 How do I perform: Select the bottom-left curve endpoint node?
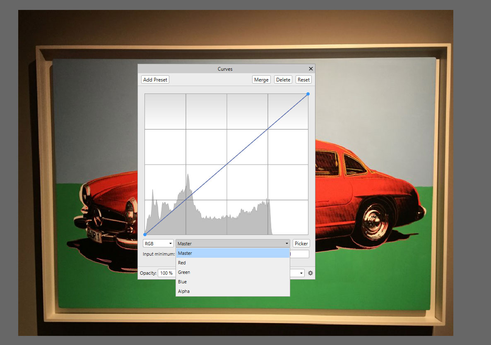click(x=146, y=234)
